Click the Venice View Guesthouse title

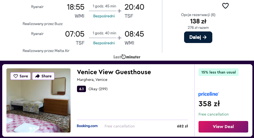tap(114, 72)
